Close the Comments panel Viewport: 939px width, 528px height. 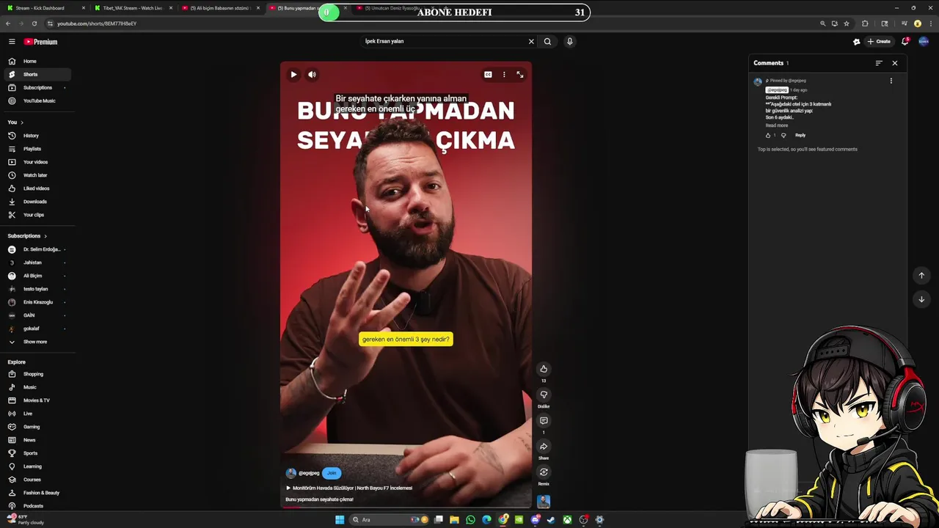[x=895, y=63]
